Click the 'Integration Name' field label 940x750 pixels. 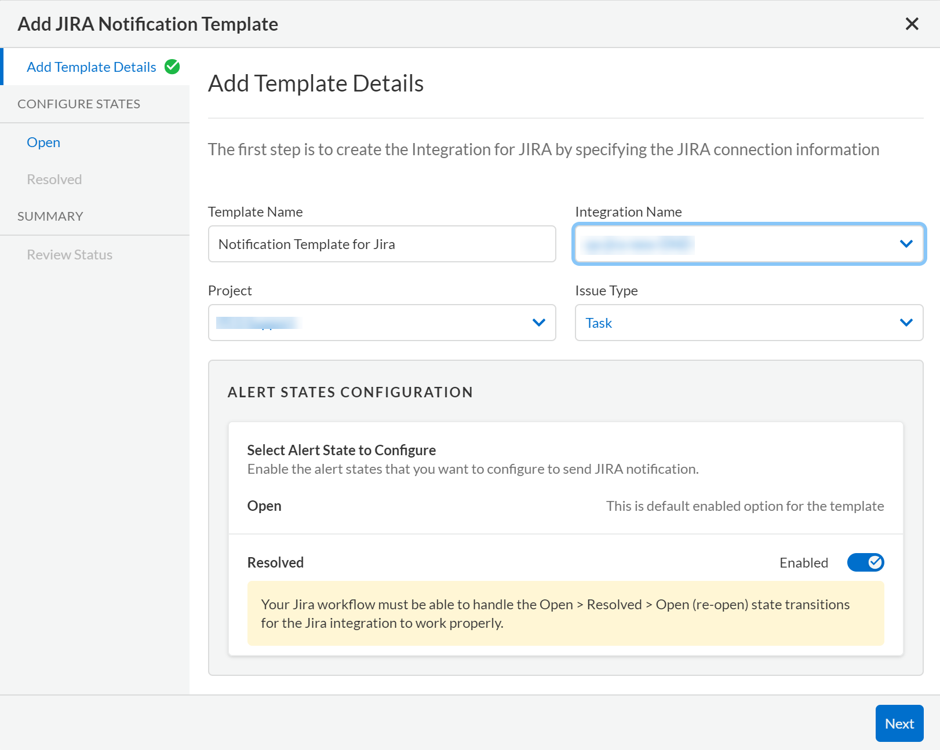click(628, 212)
